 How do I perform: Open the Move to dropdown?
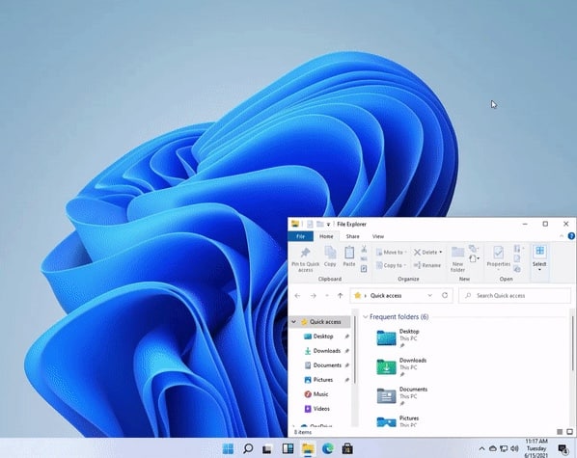[x=391, y=252]
